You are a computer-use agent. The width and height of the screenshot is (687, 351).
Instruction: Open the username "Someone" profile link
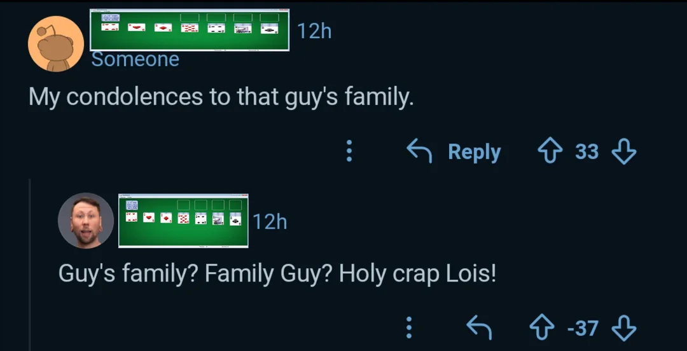pyautogui.click(x=135, y=59)
